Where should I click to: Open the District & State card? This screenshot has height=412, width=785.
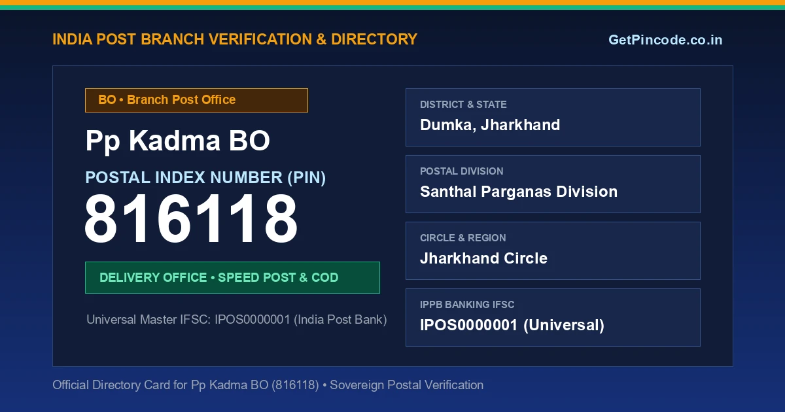coord(553,117)
